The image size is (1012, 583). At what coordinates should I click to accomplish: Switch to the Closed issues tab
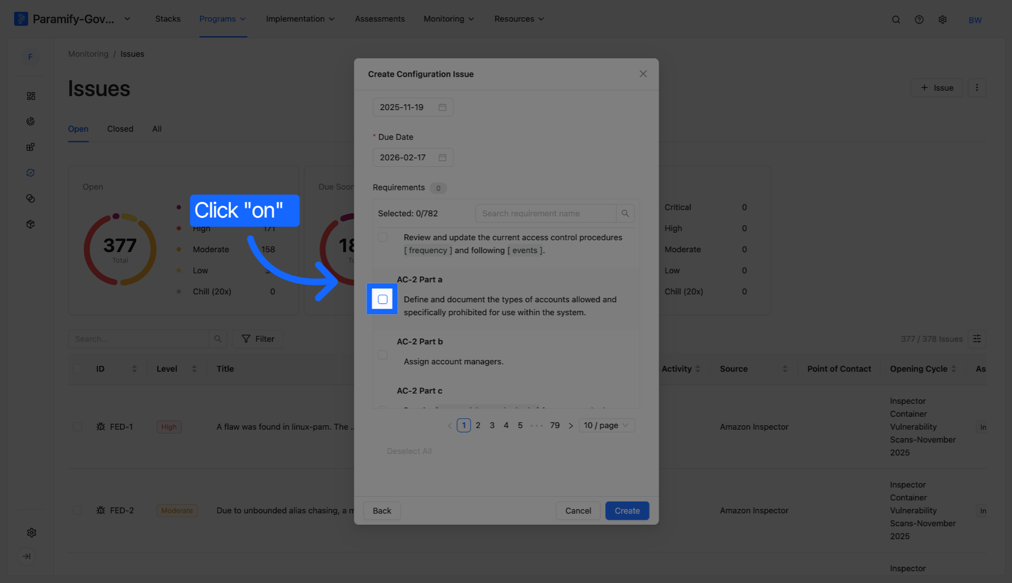pos(120,129)
